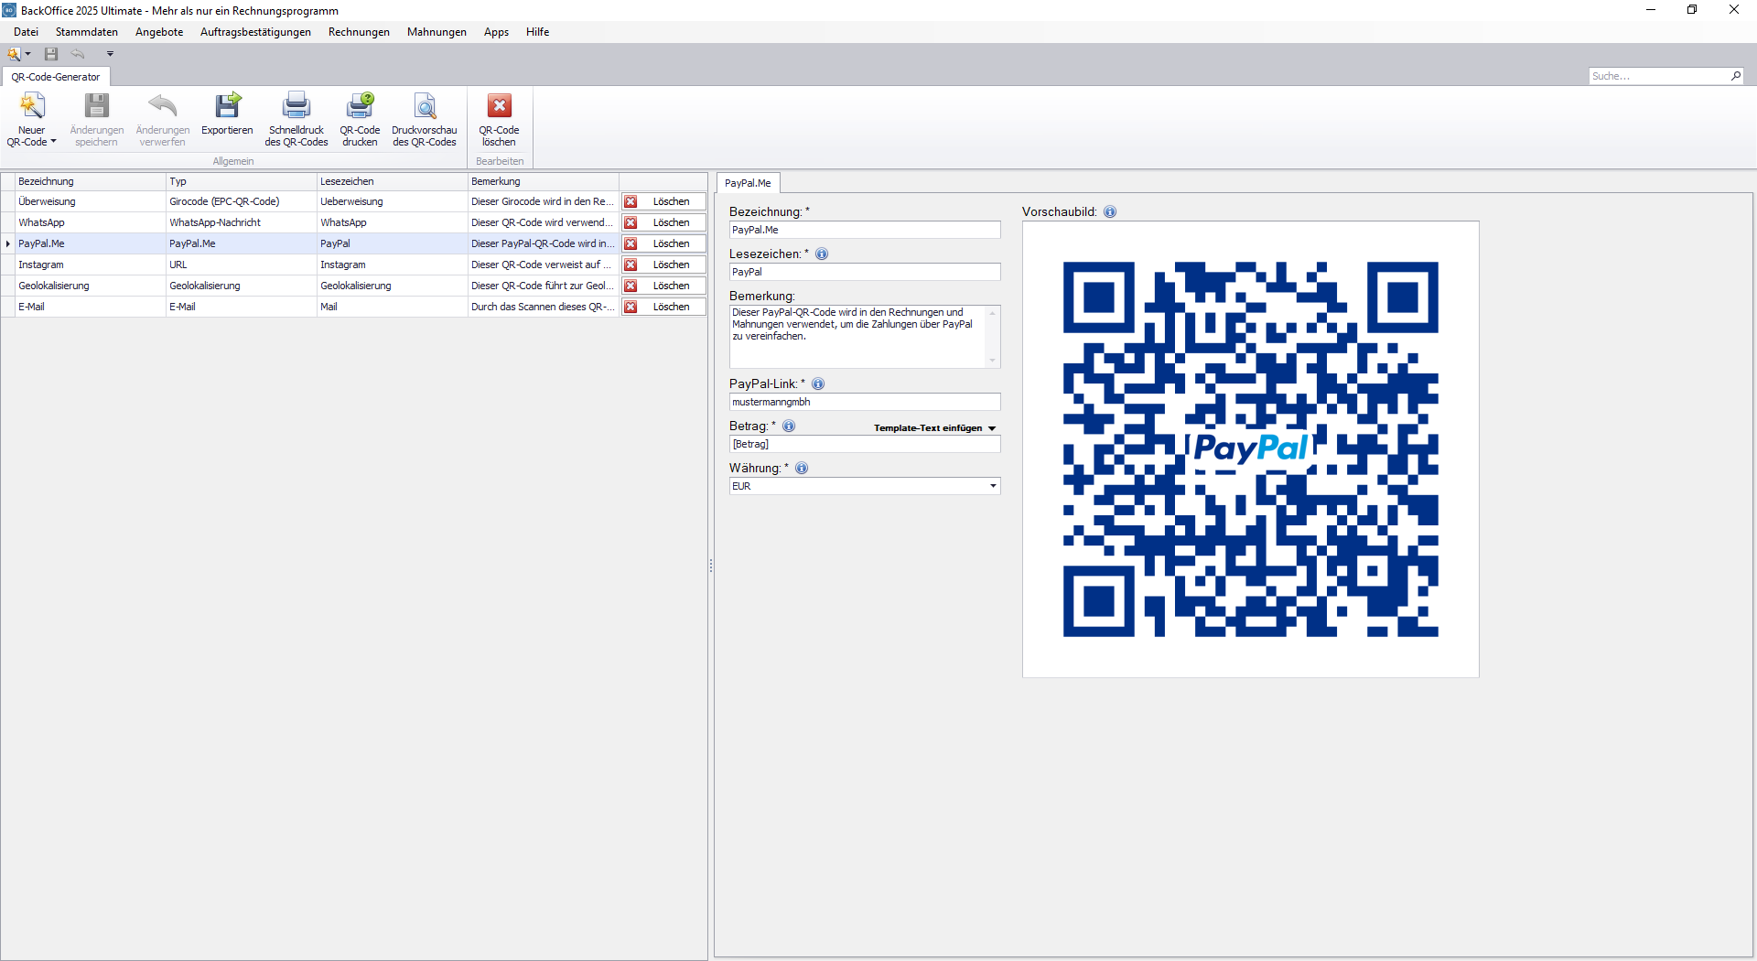Click the info icon next to Betrag
This screenshot has height=961, width=1757.
click(x=789, y=426)
